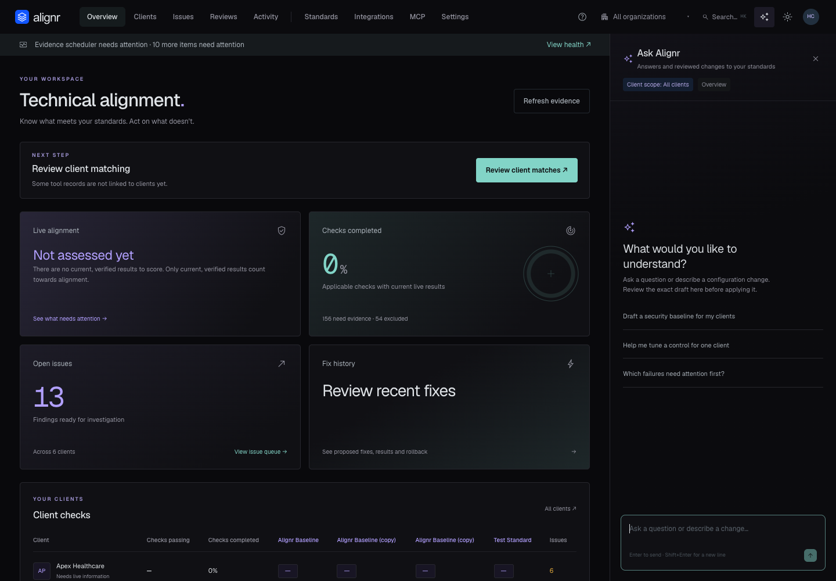Click the 'Checks passing' column header
Image resolution: width=836 pixels, height=581 pixels.
168,540
